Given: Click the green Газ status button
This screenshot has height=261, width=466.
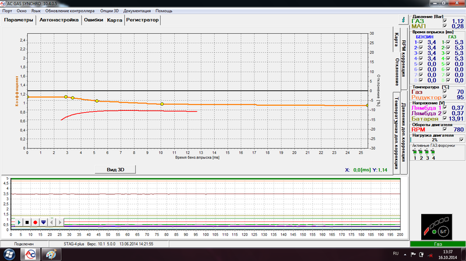Looking at the screenshot, I should tap(438, 244).
